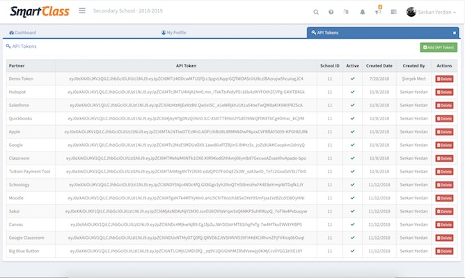
Task: Switch to the Dashboard tab
Action: pos(22,33)
